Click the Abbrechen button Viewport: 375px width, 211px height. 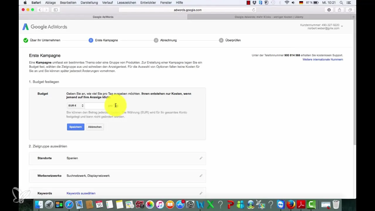pos(95,127)
